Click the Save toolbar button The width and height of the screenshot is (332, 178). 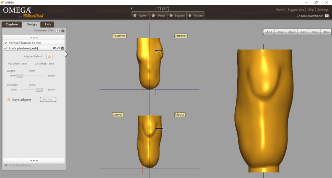pos(140,16)
